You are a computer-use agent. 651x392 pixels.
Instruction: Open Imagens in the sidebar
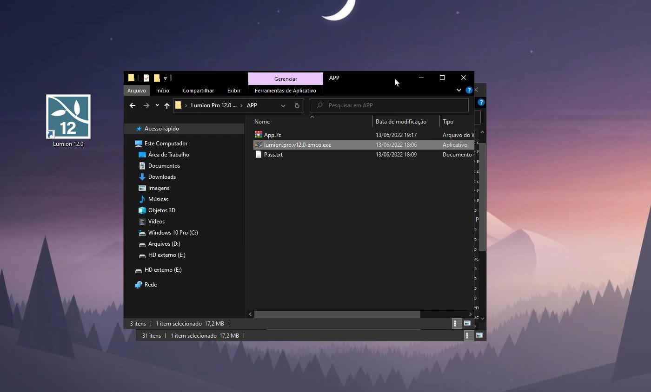[x=159, y=188]
